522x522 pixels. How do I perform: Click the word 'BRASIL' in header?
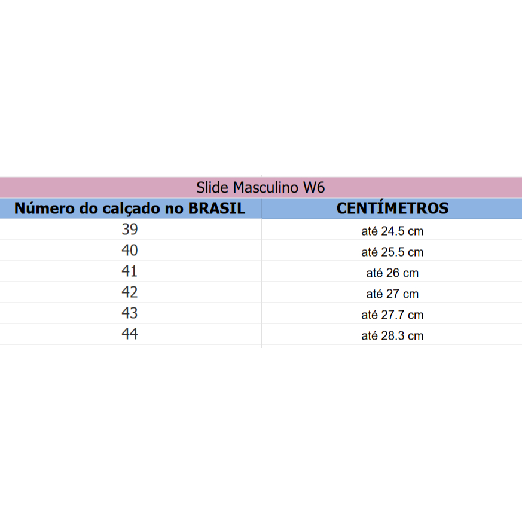click(216, 209)
